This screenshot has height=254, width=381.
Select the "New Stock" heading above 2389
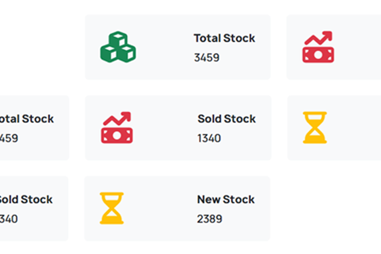[x=226, y=199]
